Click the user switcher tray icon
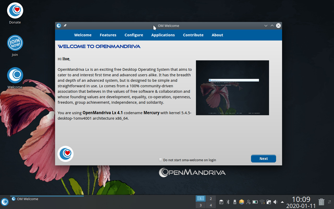The width and height of the screenshot is (334, 209). (248, 202)
